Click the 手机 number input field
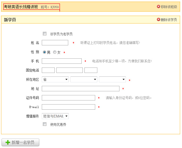The width and height of the screenshot is (182, 148). 62,61
